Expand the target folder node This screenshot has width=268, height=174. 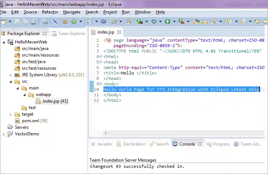click(11, 115)
